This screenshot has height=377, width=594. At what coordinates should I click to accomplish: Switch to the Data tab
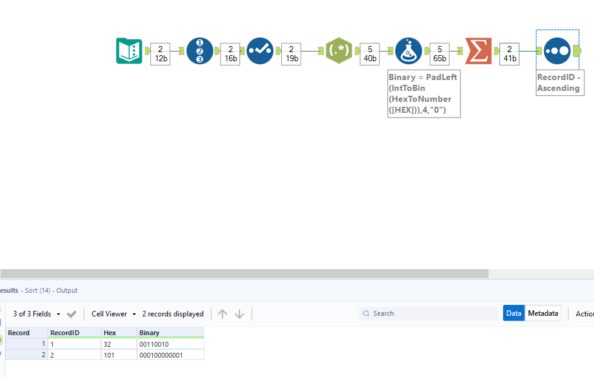[513, 313]
